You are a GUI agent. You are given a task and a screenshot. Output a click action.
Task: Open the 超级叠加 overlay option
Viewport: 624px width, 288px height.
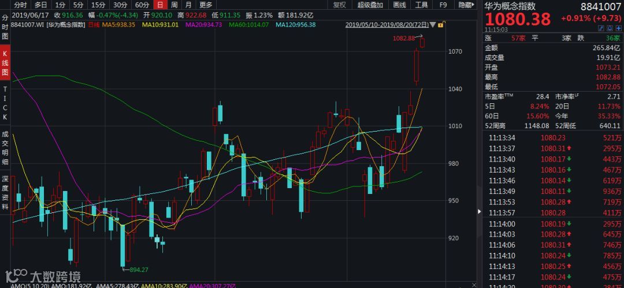click(x=370, y=5)
